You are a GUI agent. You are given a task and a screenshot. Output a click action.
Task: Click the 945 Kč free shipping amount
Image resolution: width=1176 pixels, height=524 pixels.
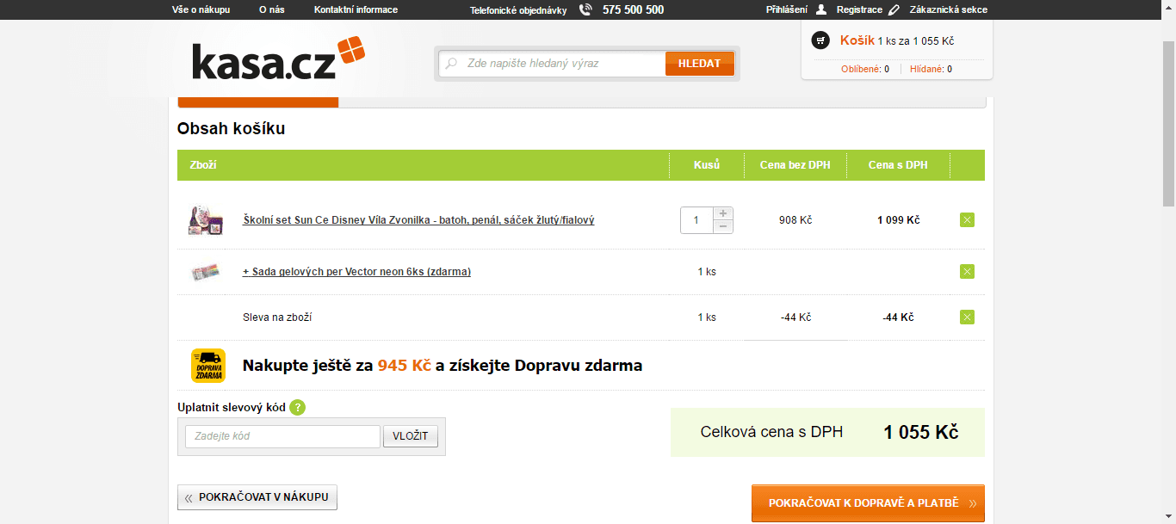pos(404,366)
